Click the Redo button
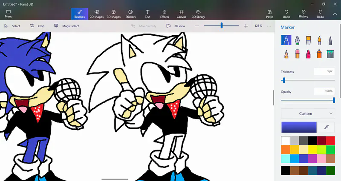The width and height of the screenshot is (341, 181). pos(321,14)
